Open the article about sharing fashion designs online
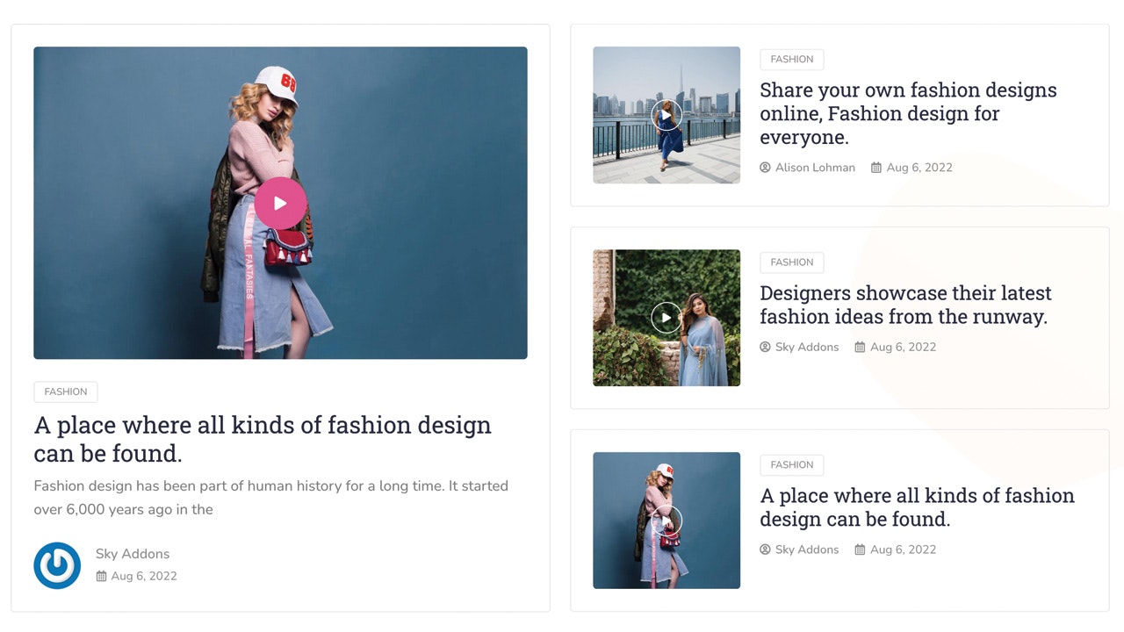This screenshot has height=632, width=1124. (909, 113)
